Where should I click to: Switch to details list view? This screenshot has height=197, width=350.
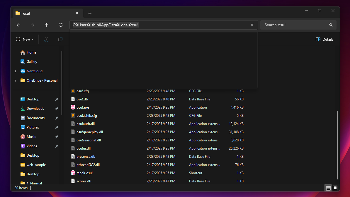click(x=328, y=188)
